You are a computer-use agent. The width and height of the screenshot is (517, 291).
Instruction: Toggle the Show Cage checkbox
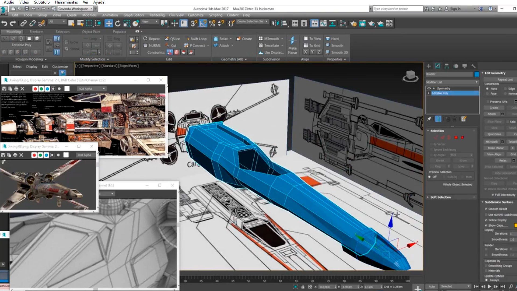(x=486, y=226)
